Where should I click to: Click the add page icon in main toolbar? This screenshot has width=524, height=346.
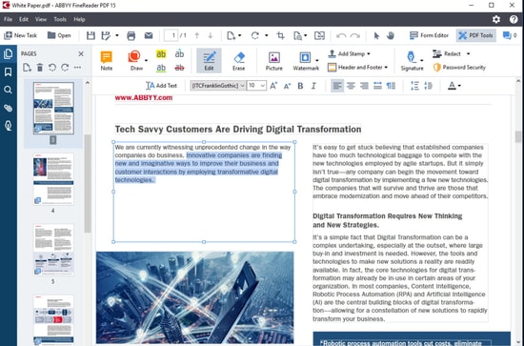[x=232, y=35]
